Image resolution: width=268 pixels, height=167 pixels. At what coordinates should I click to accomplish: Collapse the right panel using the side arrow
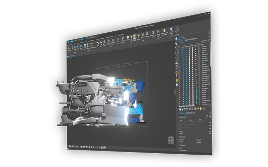(175, 92)
